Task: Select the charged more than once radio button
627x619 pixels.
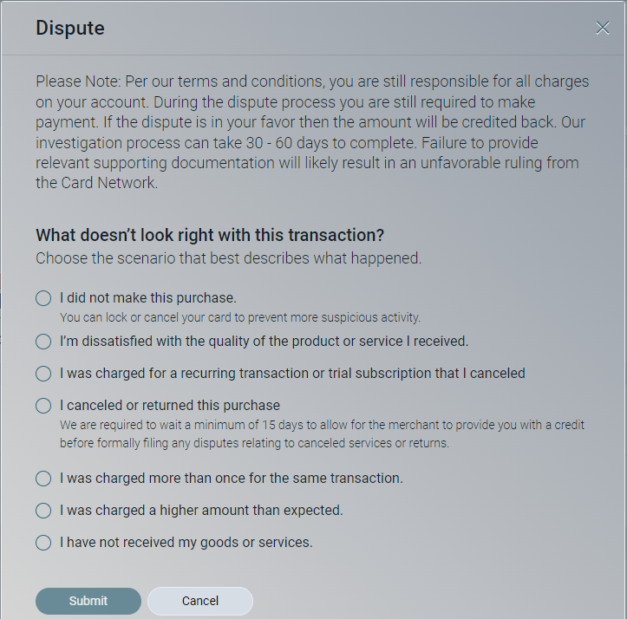Action: (43, 479)
